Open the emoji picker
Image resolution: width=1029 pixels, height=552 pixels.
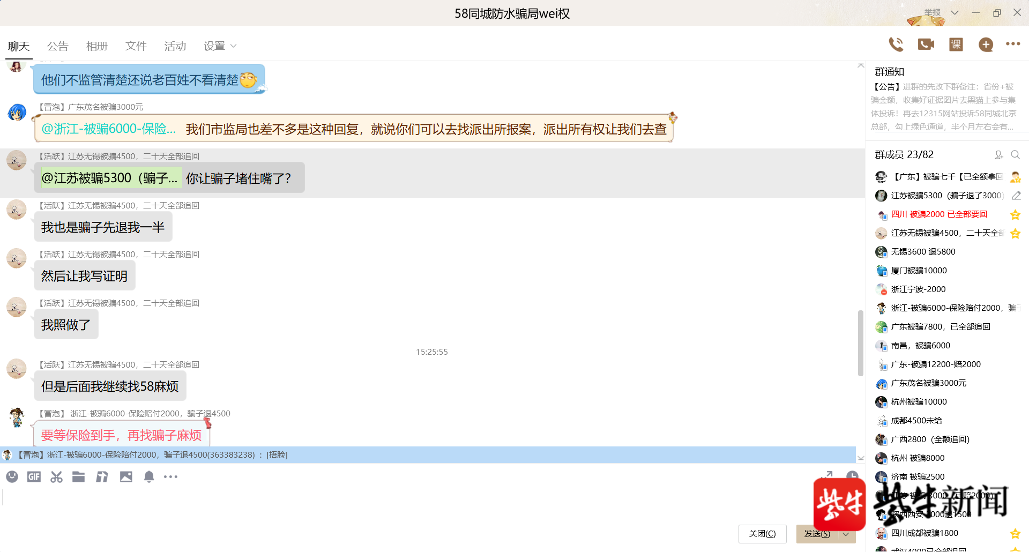pyautogui.click(x=12, y=476)
